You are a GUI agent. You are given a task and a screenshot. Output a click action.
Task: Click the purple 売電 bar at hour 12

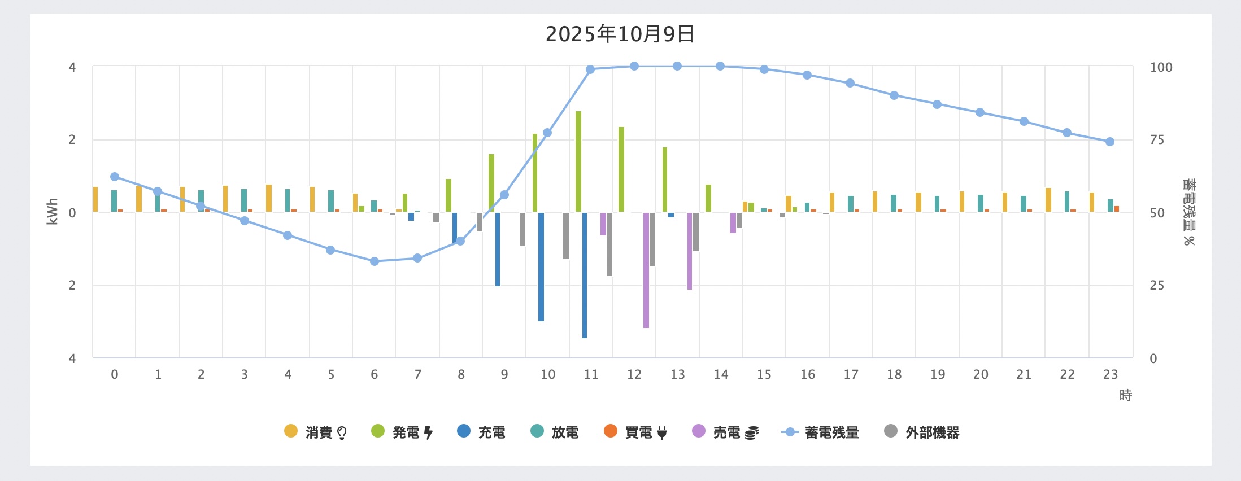tap(646, 270)
